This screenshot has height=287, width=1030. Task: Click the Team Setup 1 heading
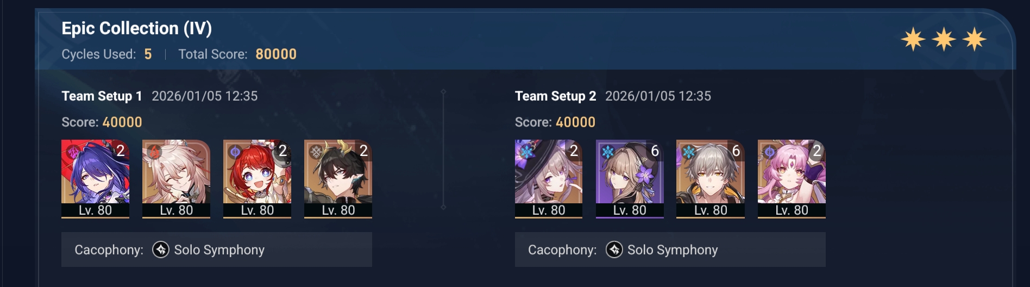point(102,96)
